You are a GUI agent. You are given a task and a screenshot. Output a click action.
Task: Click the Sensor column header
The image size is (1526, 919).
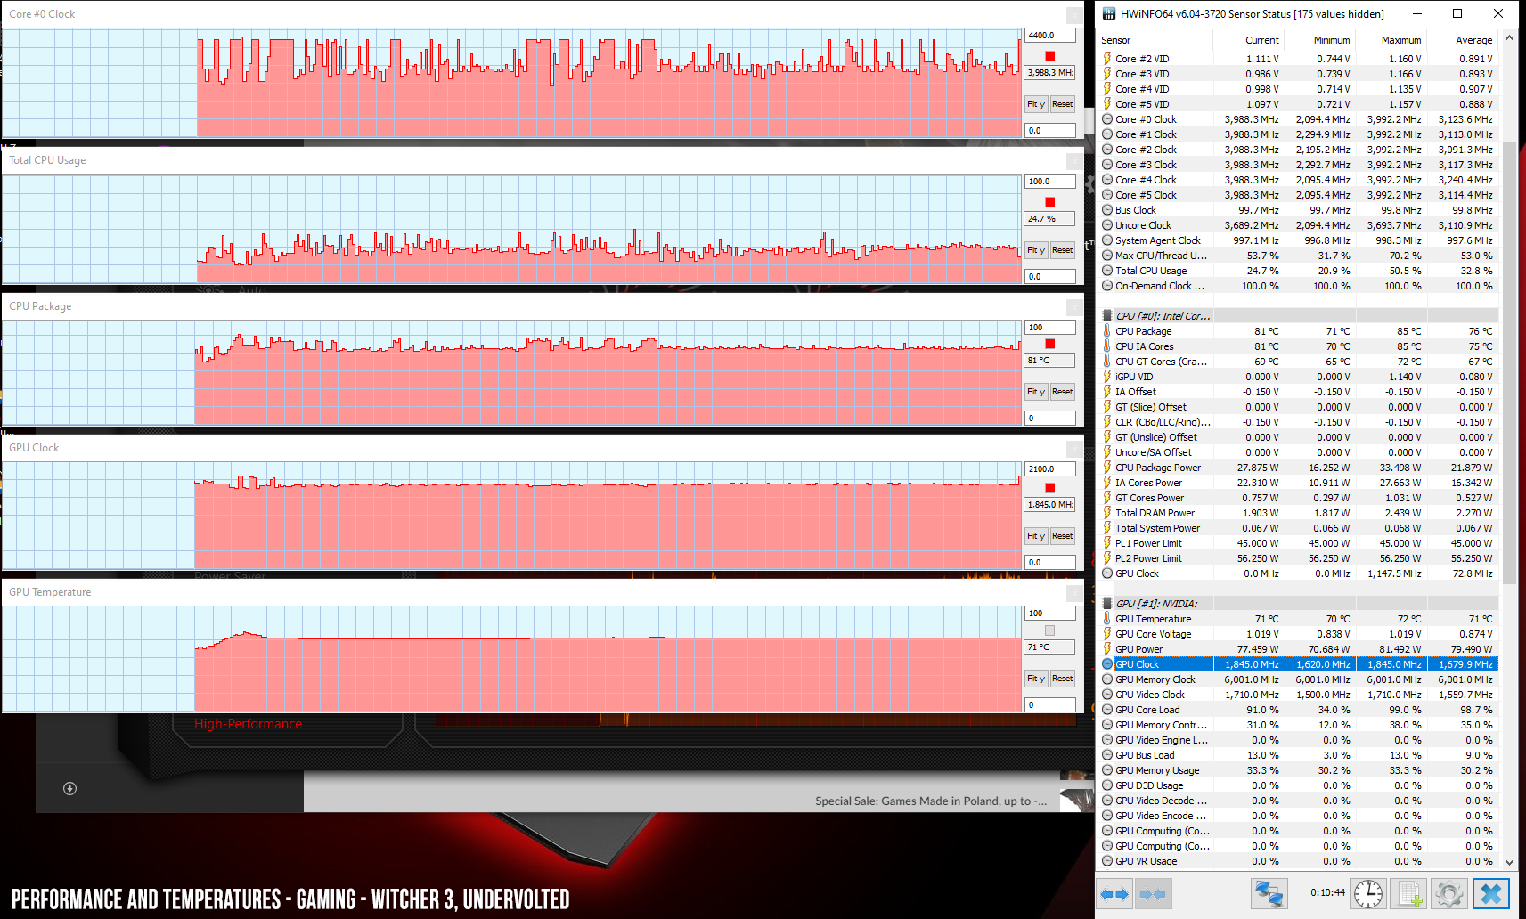[1154, 40]
